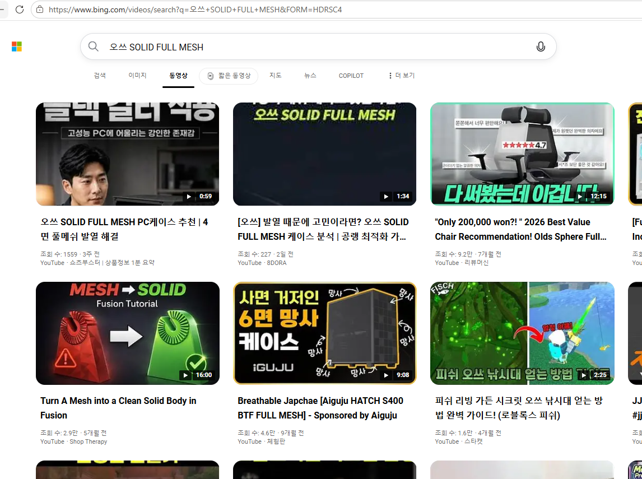Switch to the 이미지 tab

pyautogui.click(x=137, y=76)
